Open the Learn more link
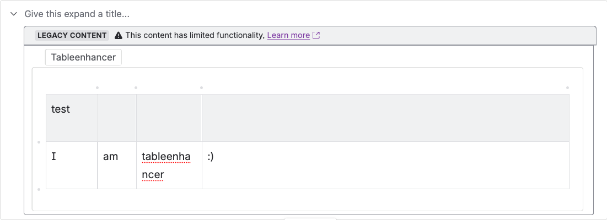The height and width of the screenshot is (220, 607). point(288,35)
